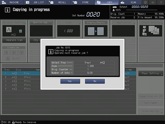
Task: Open the Quality Adj. panel
Action: [41, 22]
